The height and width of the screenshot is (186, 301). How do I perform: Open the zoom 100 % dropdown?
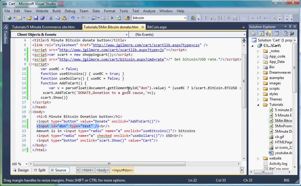[27, 164]
